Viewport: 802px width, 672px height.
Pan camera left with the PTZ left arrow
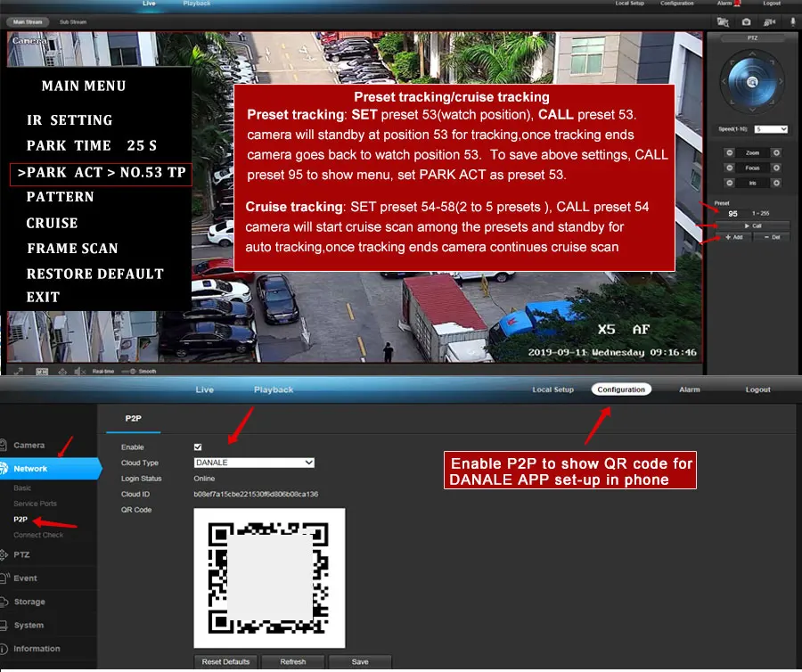[724, 81]
